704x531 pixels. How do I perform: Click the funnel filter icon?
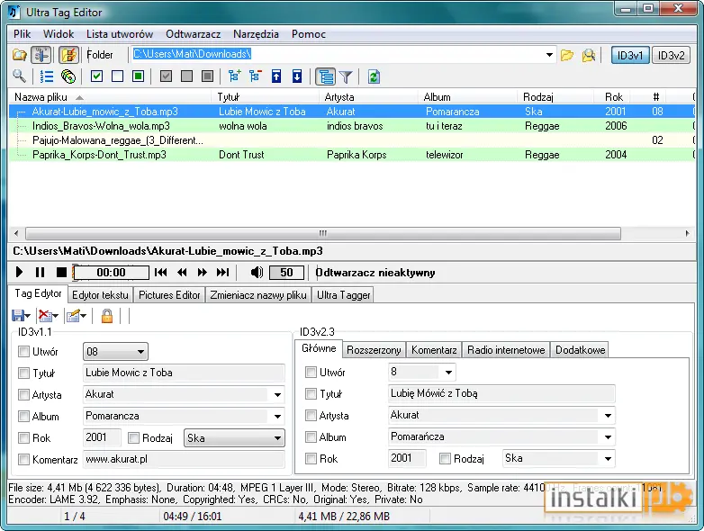pos(346,76)
